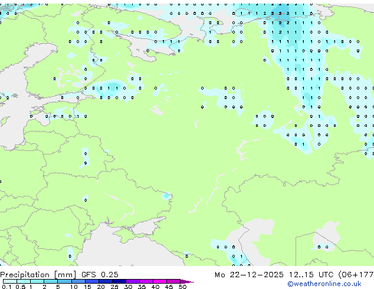Screen dimensions: 374x289
Task: Click the 15–20 mm legend color cell
Action: point(91,281)
